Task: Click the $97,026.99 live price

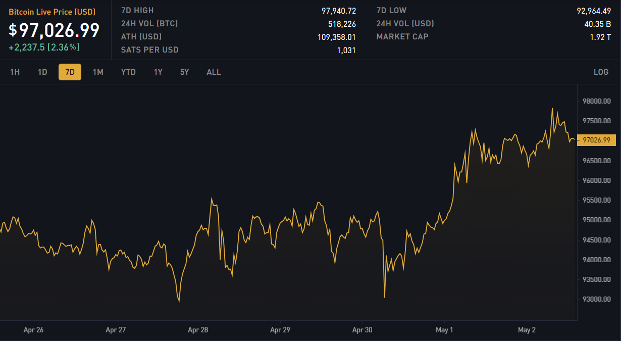Action: click(x=54, y=30)
